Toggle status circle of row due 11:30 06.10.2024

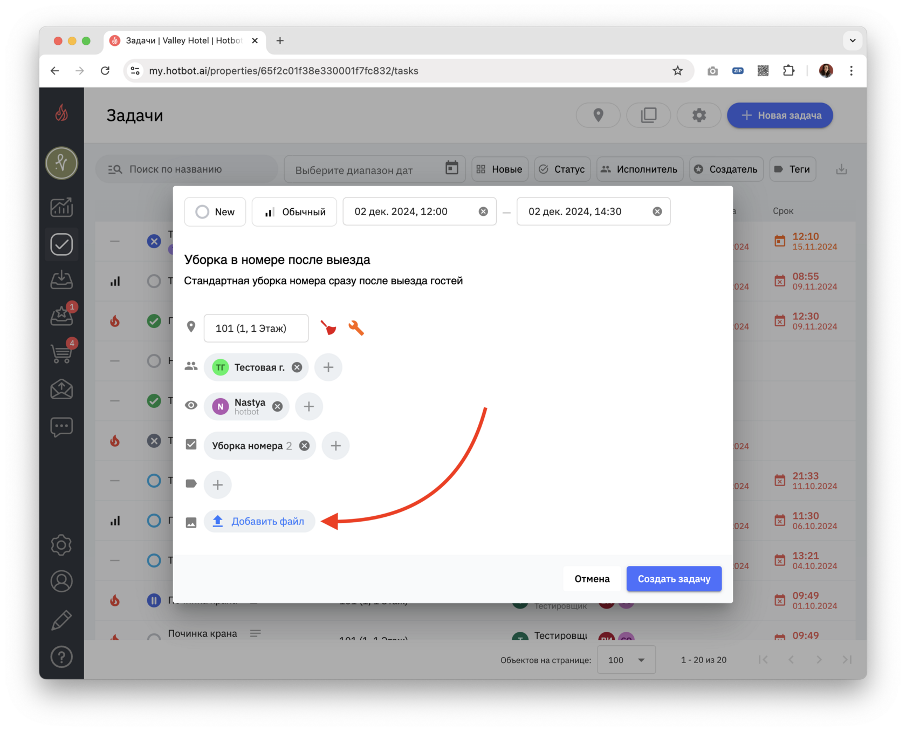pos(154,521)
